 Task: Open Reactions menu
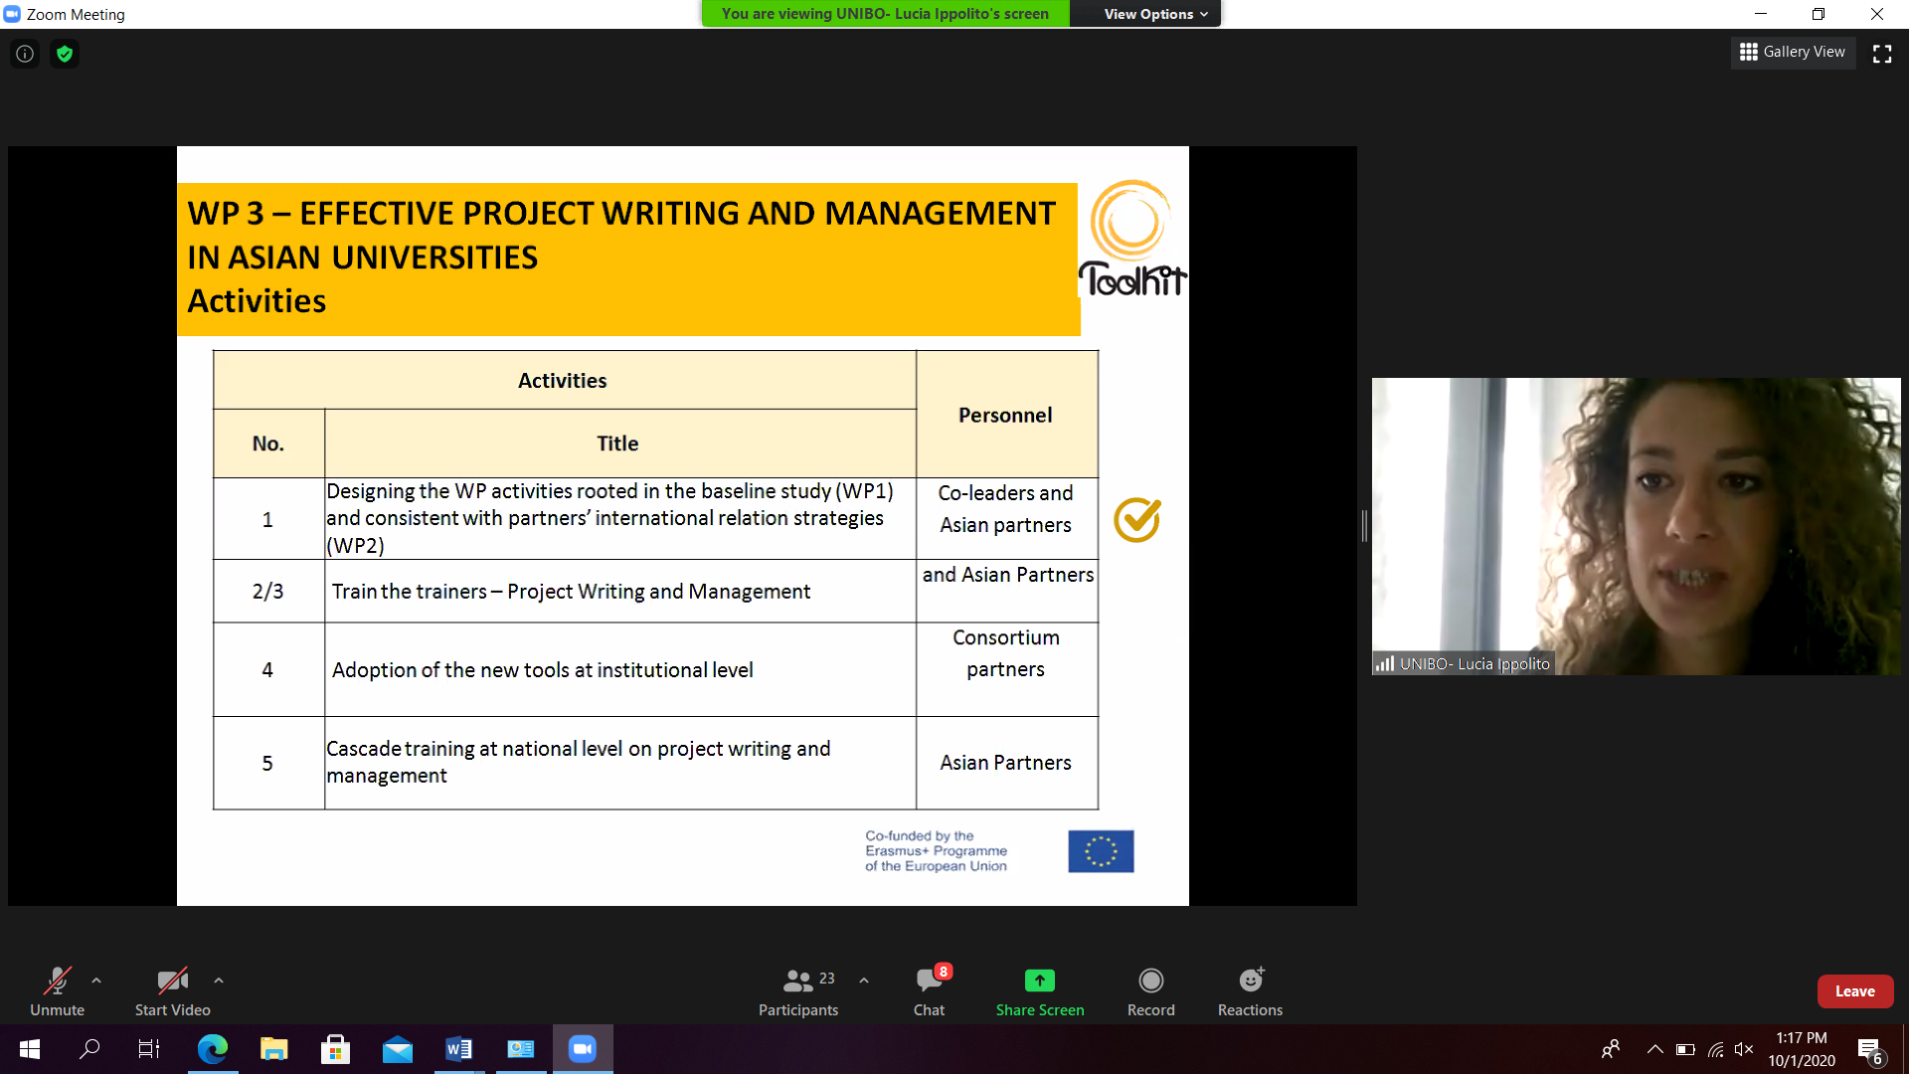coord(1250,991)
